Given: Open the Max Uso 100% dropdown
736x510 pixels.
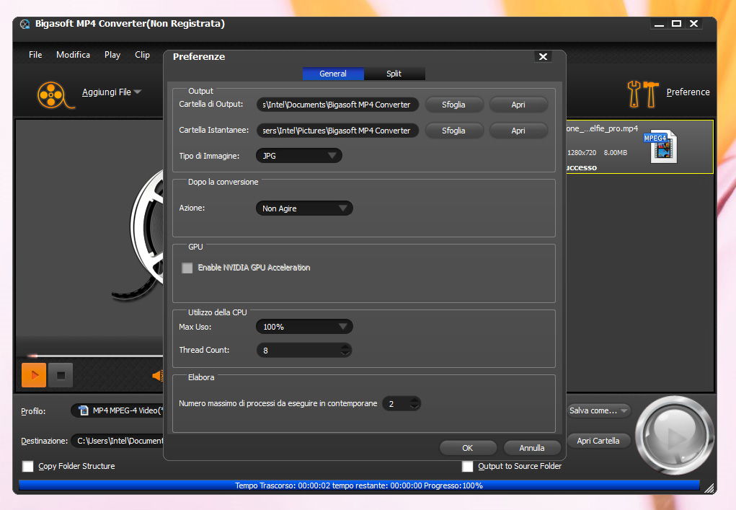Looking at the screenshot, I should click(304, 327).
